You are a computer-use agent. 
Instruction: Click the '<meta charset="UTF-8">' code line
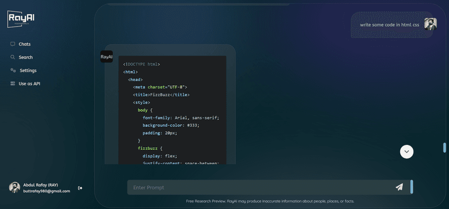tap(160, 87)
